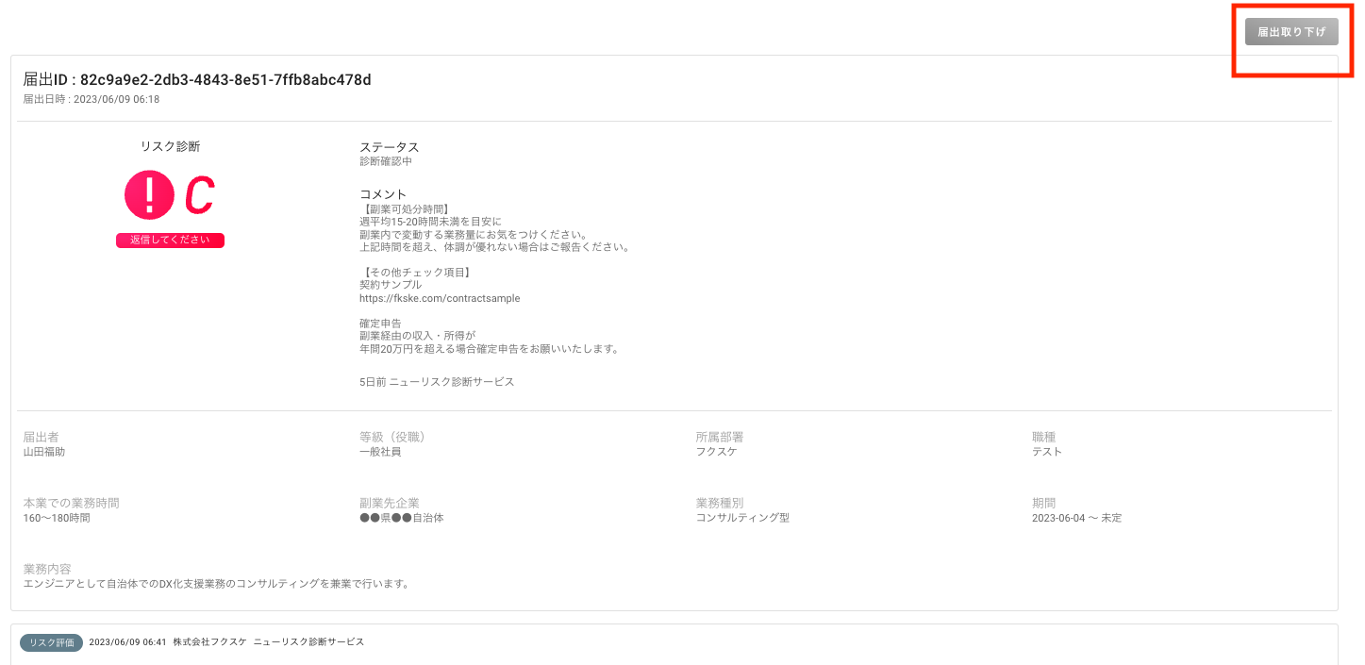Click the 株式会社フクスケ risk evaluation entry
The width and height of the screenshot is (1365, 665).
pyautogui.click(x=209, y=642)
